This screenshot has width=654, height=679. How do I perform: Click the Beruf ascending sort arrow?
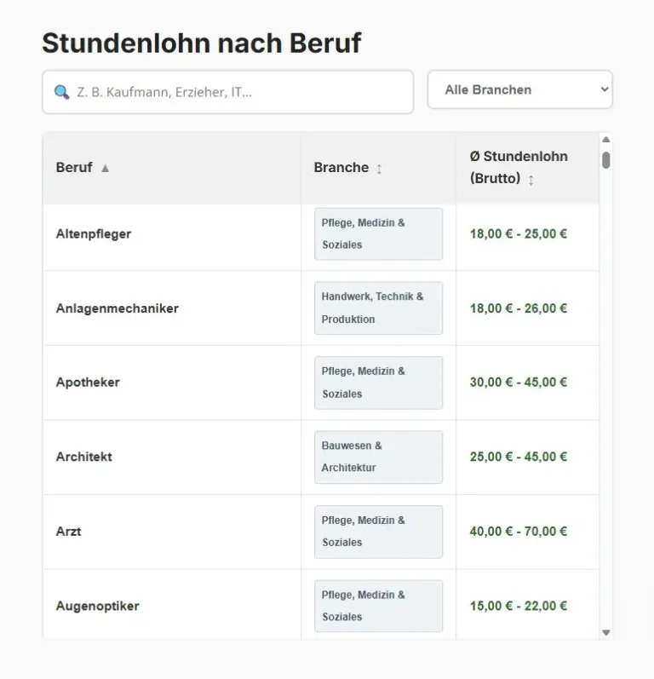(x=106, y=169)
